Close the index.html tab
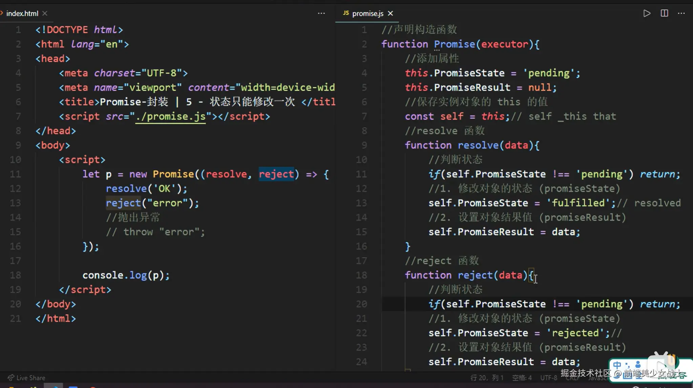The image size is (693, 388). (45, 13)
